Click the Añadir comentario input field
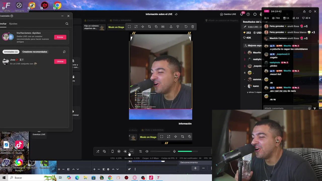 285,108
